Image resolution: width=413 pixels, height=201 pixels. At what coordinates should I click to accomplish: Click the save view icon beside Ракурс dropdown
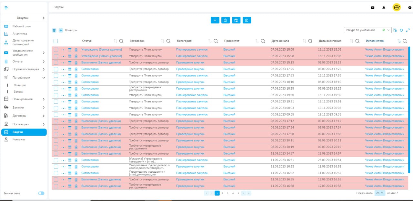tap(395, 30)
